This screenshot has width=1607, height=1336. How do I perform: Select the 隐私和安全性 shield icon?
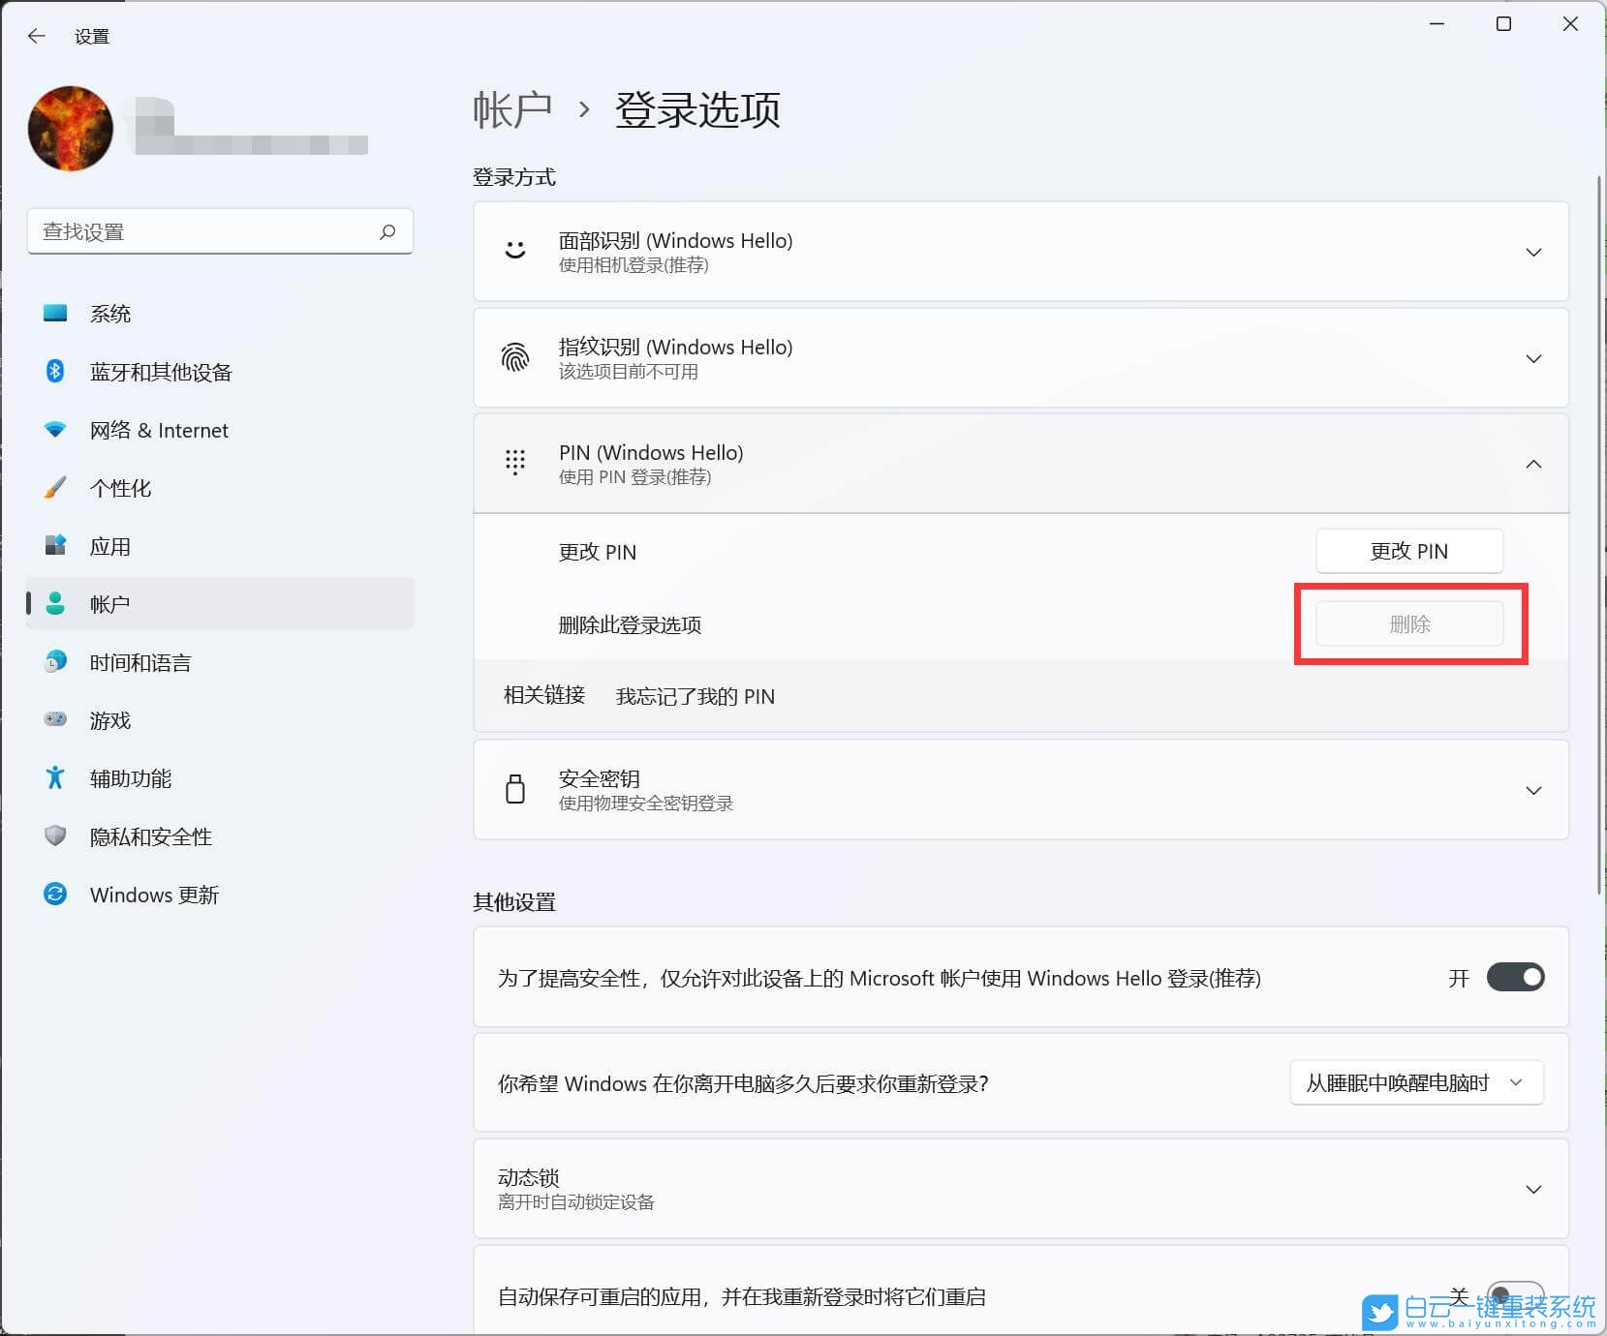55,836
